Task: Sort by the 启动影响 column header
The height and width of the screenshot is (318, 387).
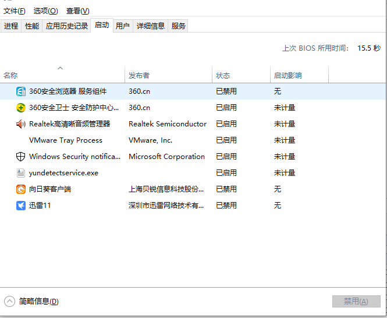Action: pos(299,75)
